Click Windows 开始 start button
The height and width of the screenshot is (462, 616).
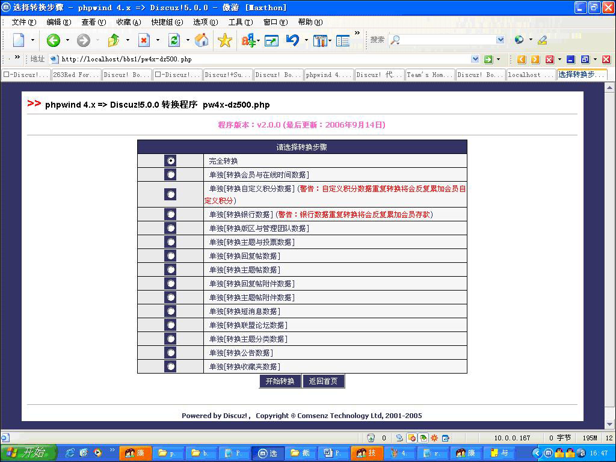click(29, 453)
